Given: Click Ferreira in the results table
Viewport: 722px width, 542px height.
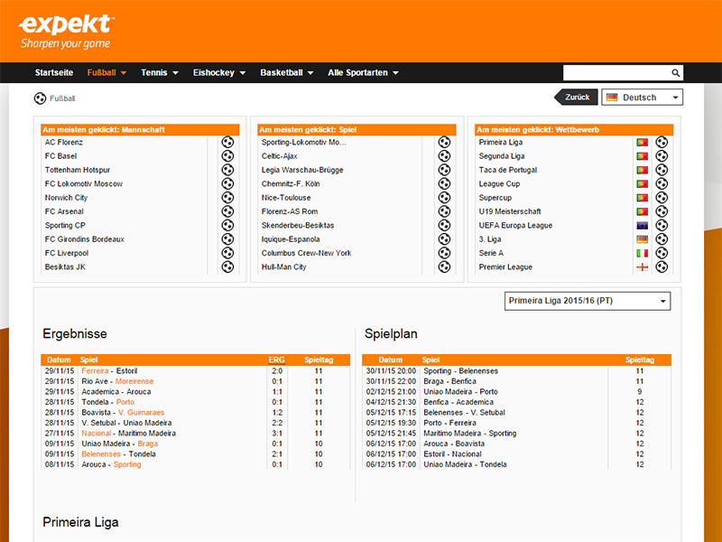Looking at the screenshot, I should tap(95, 371).
